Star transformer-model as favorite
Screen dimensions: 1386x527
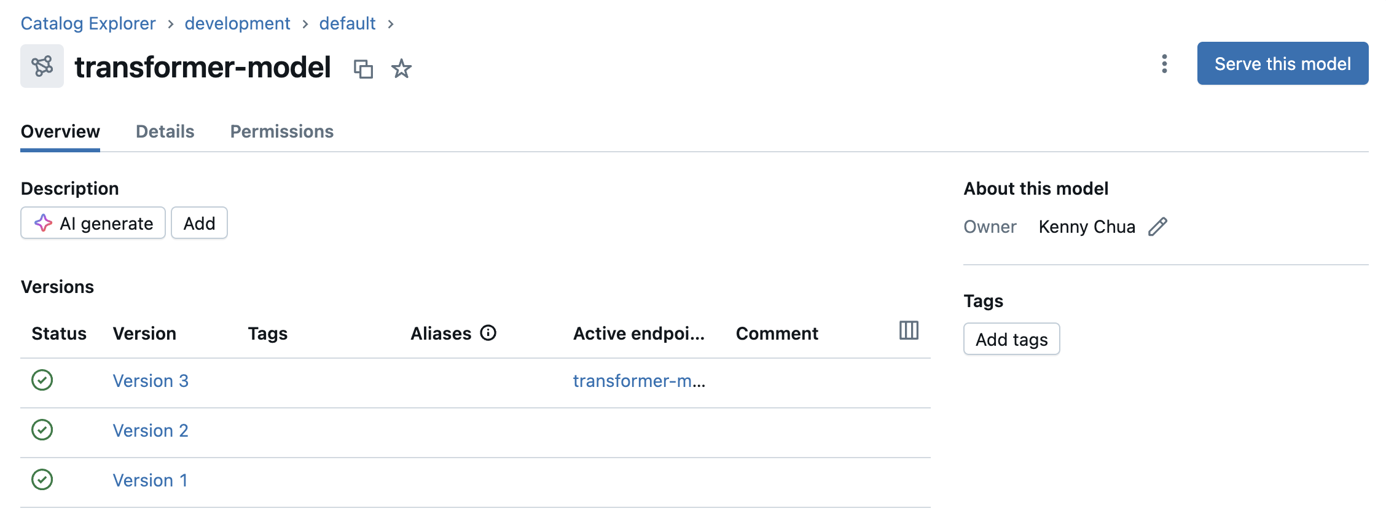tap(401, 69)
